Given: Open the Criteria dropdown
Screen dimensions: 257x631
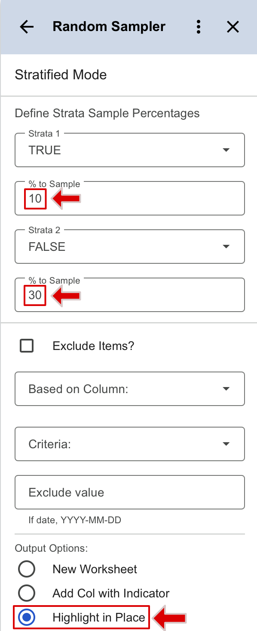Looking at the screenshot, I should pos(129,444).
